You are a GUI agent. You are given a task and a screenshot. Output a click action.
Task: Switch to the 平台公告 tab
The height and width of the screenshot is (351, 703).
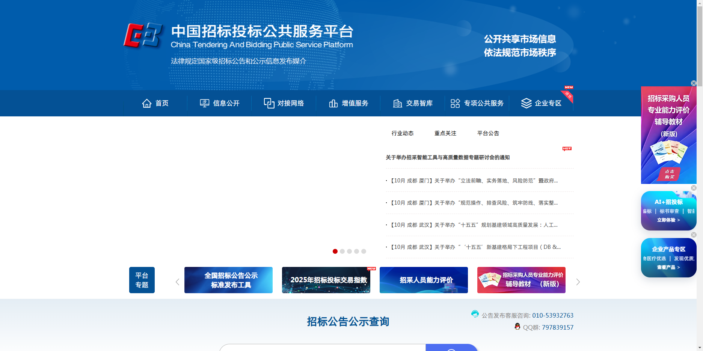(488, 133)
